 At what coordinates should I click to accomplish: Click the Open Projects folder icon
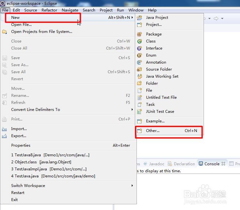(x=4, y=32)
